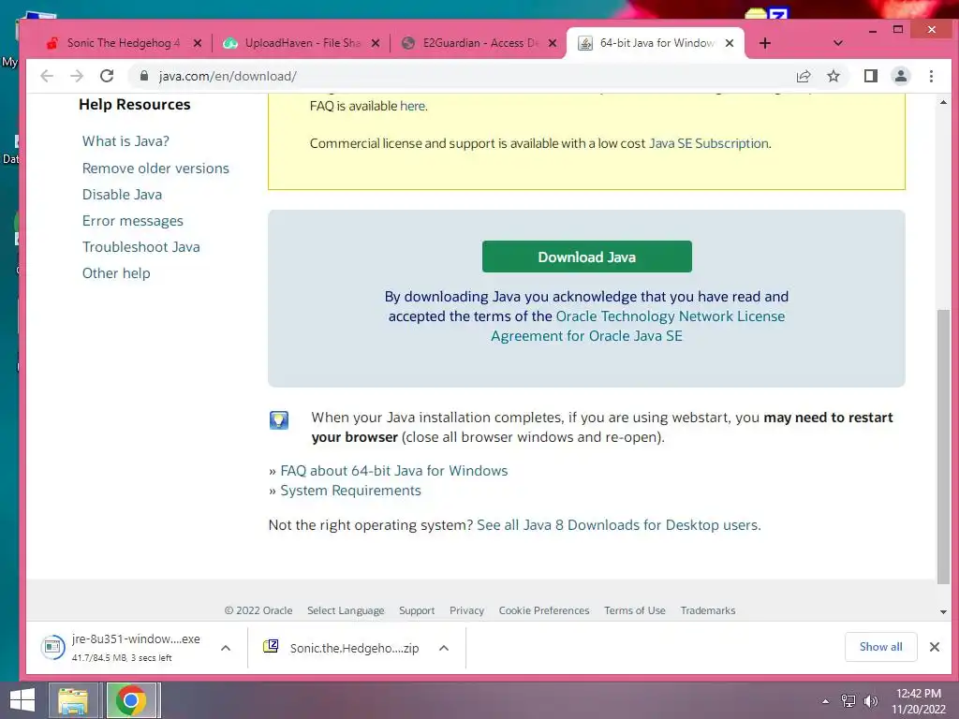The image size is (959, 719).
Task: Expand options for Sonic zip download
Action: tap(444, 648)
